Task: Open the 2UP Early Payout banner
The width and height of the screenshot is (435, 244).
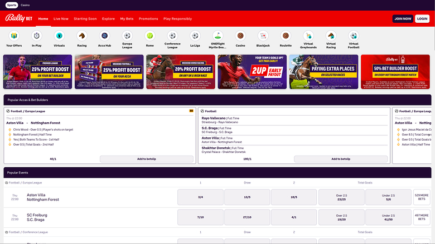Action: click(252, 72)
